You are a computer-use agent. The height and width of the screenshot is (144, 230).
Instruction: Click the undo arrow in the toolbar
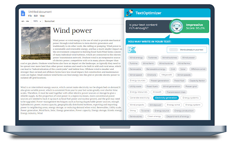[23, 21]
